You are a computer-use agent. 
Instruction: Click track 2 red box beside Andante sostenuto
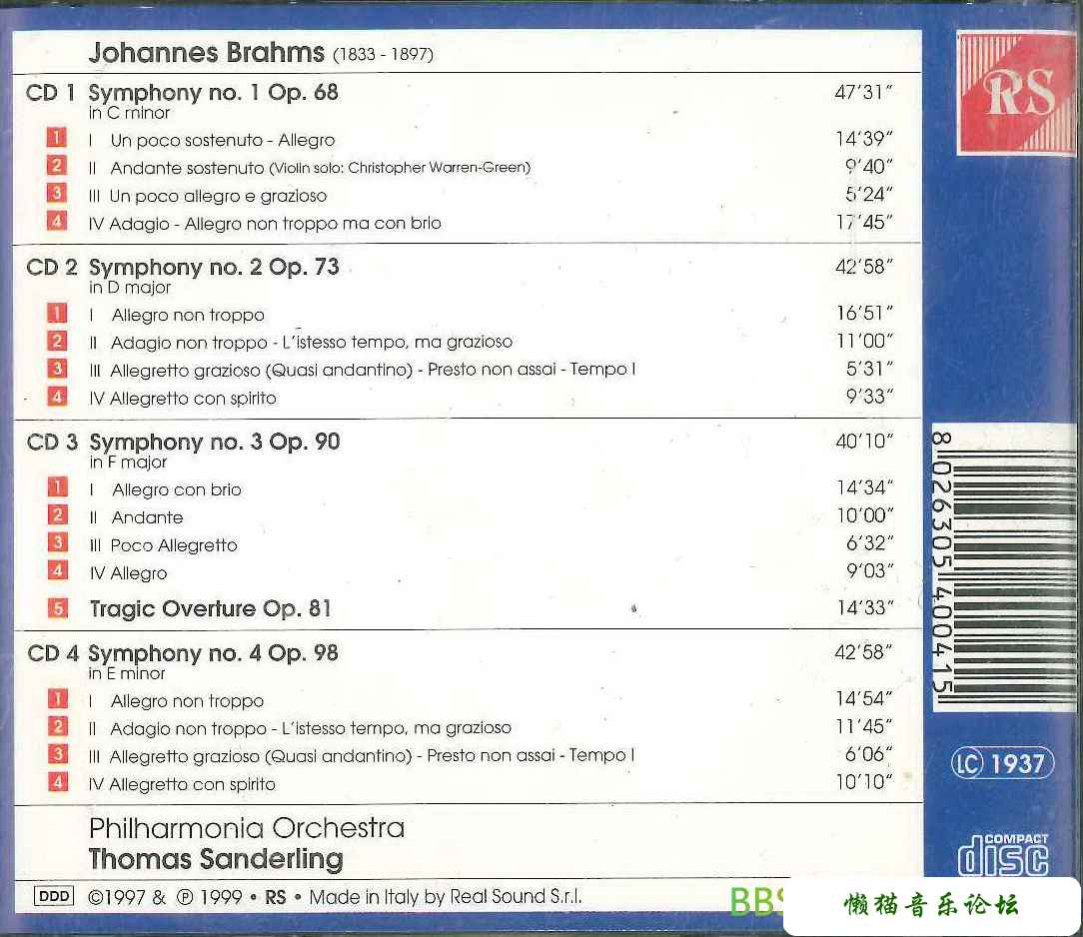coord(57,165)
